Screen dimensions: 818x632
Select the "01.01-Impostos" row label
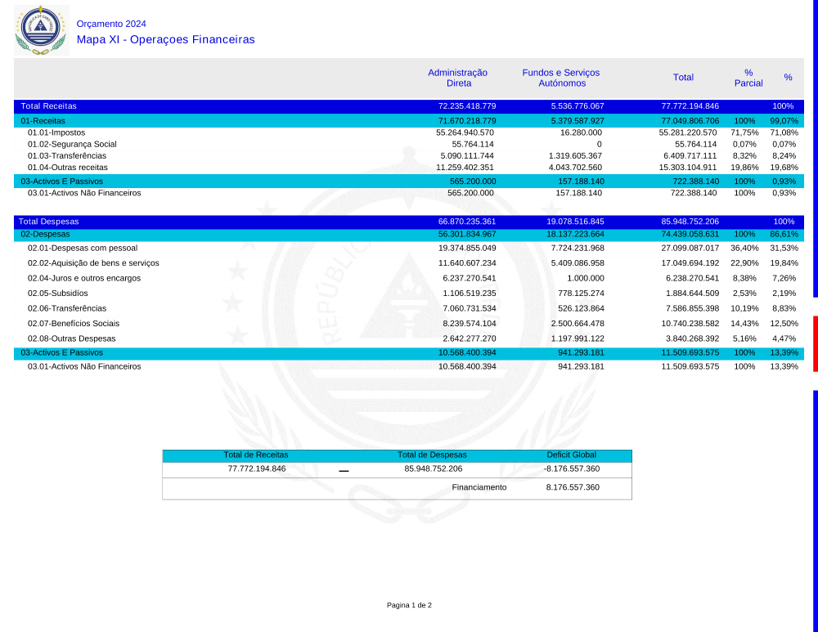(x=56, y=132)
